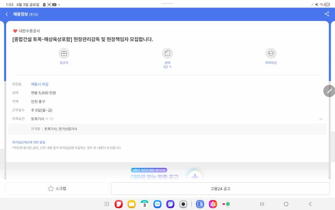Image resolution: width=335 pixels, height=210 pixels.
Task: Share this job posting
Action: pos(327,14)
